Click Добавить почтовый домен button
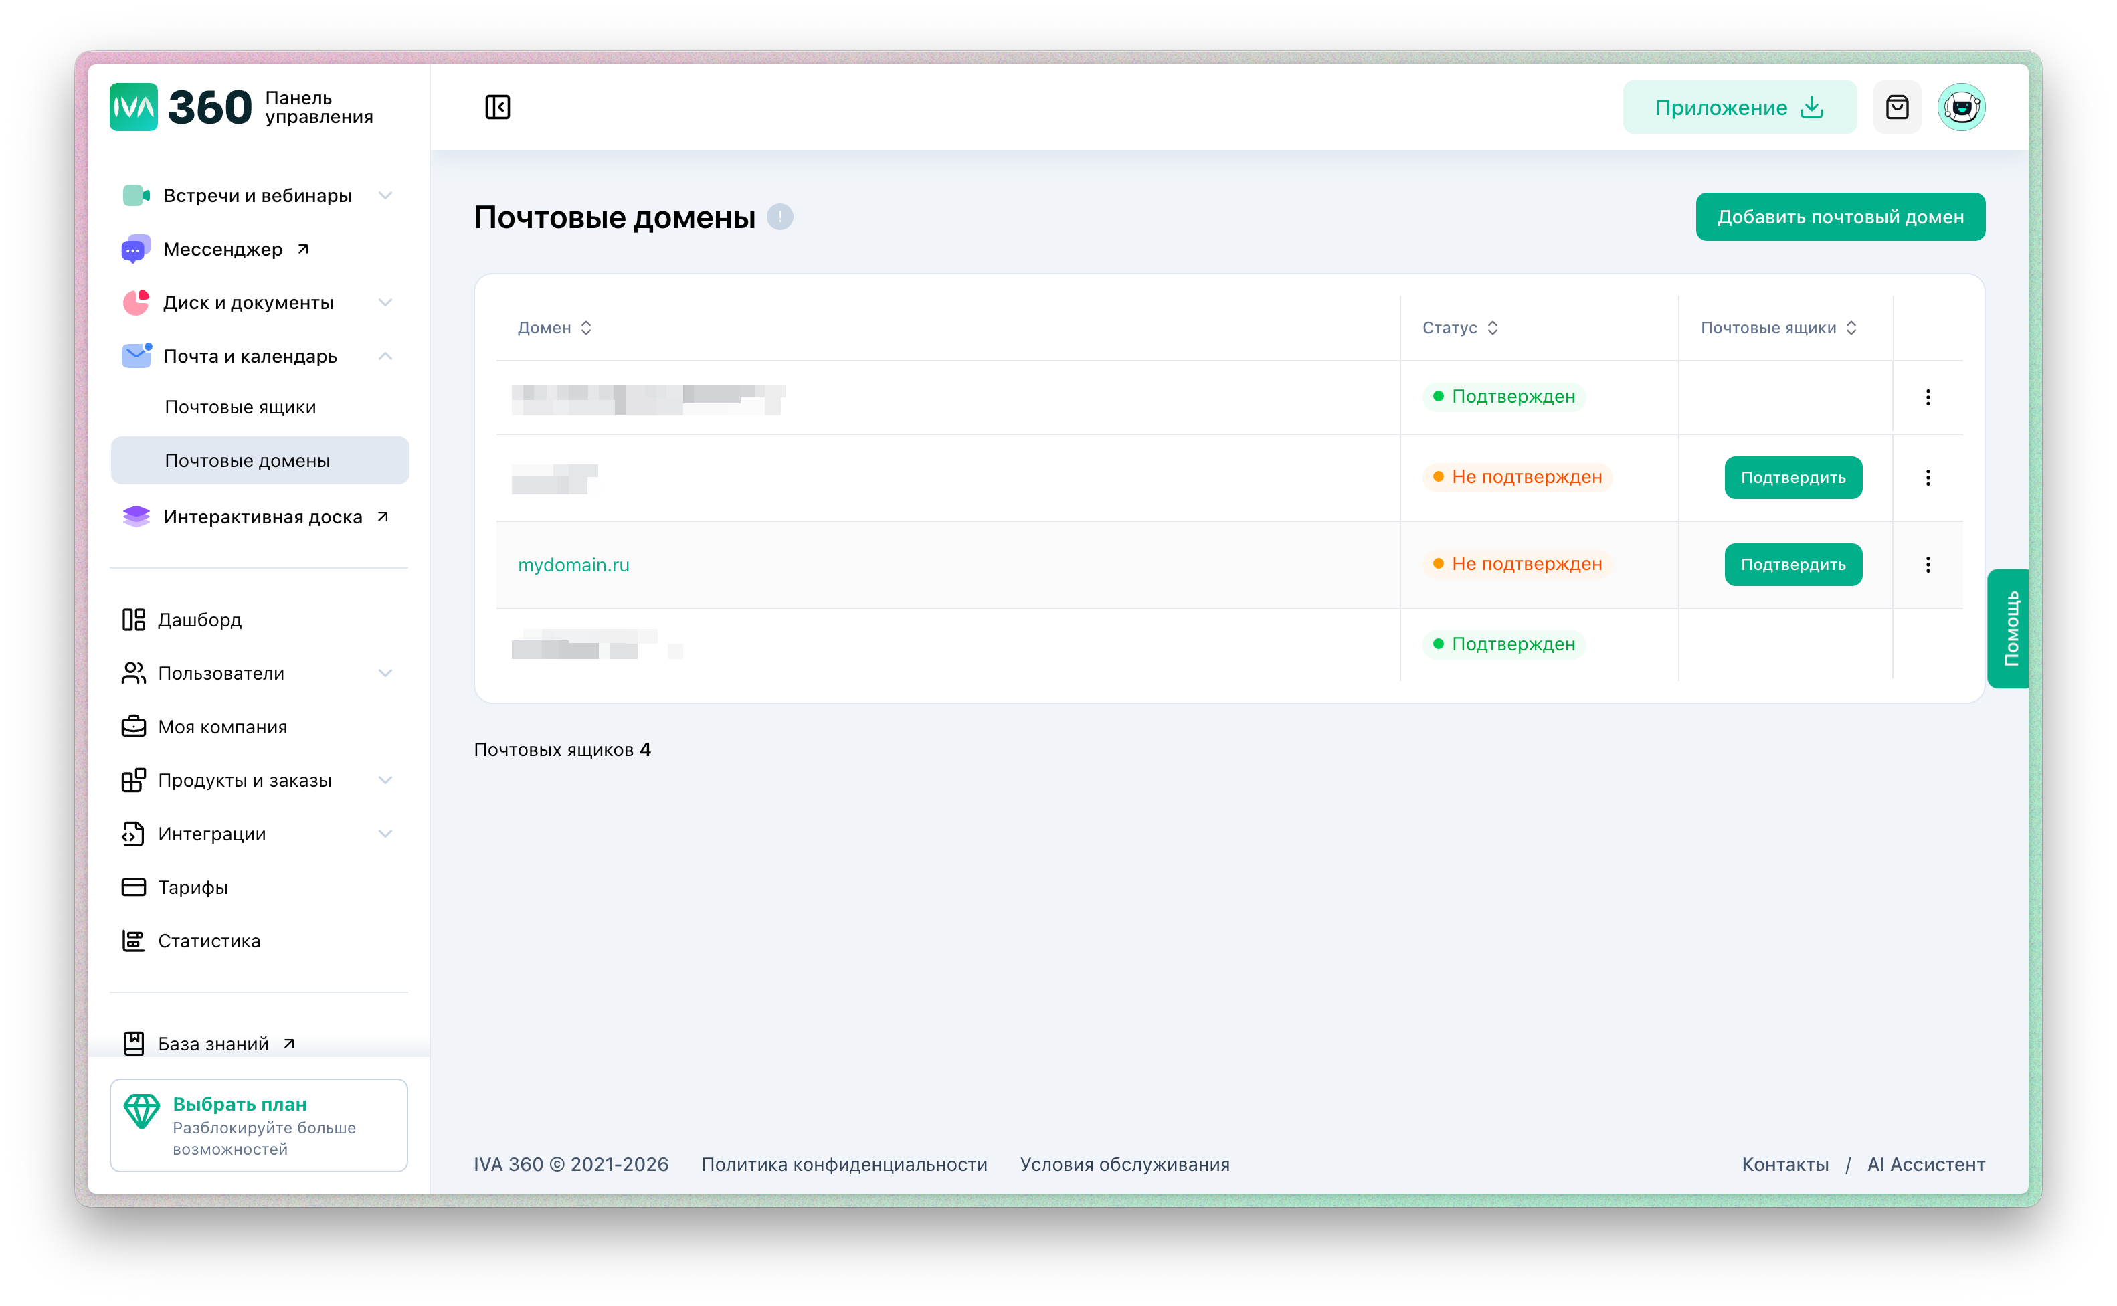Image resolution: width=2117 pixels, height=1306 pixels. (1840, 217)
